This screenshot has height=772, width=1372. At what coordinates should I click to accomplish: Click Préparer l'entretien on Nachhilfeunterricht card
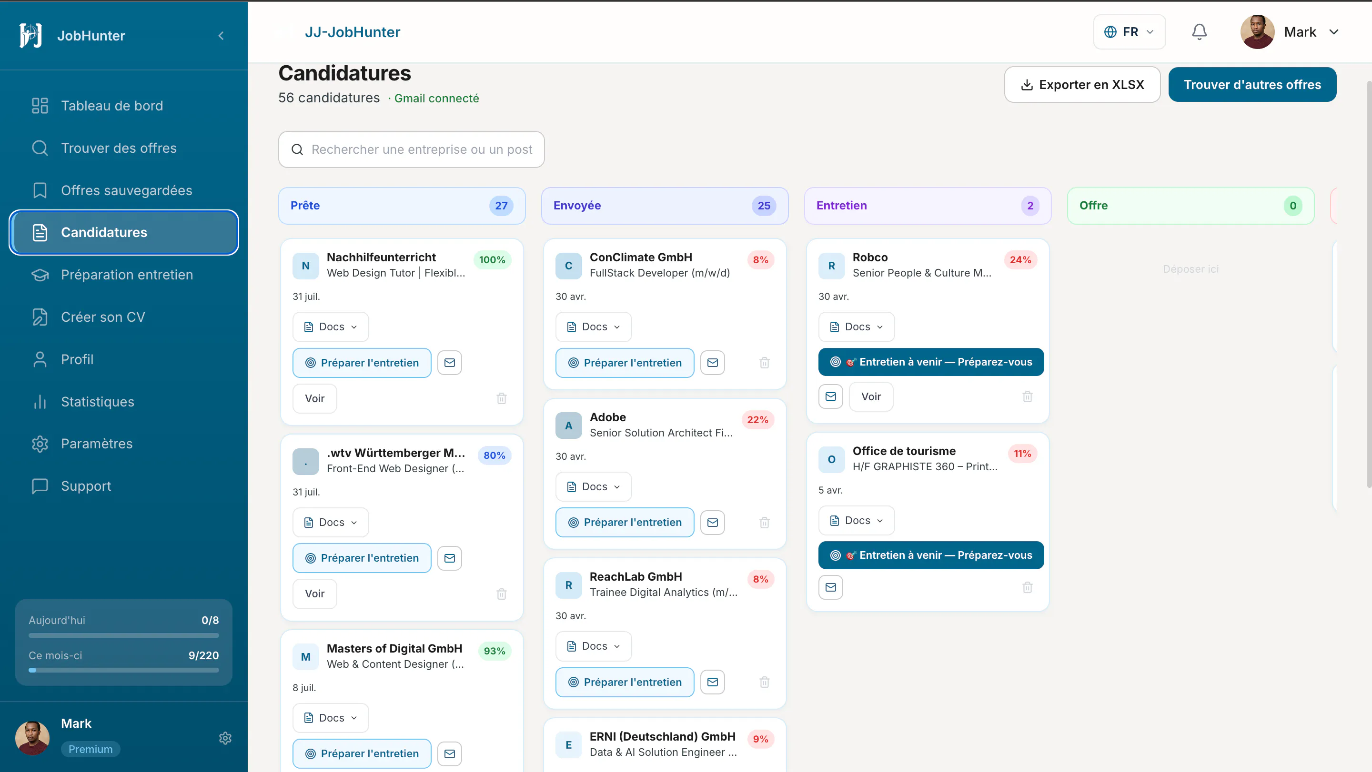click(362, 363)
